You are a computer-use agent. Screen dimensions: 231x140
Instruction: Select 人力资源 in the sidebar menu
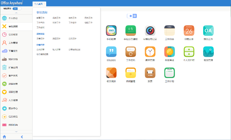tap(13, 100)
